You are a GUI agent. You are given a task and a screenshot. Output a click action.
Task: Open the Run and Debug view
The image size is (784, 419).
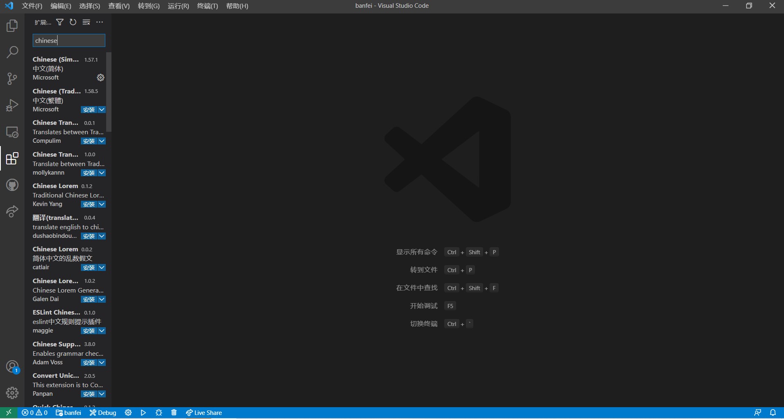(12, 105)
